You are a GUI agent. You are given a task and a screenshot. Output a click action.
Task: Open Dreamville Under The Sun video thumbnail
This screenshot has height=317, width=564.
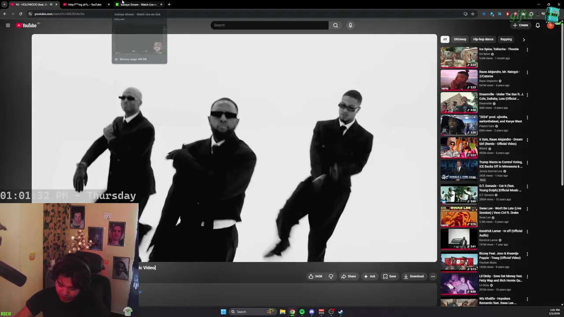point(459,102)
